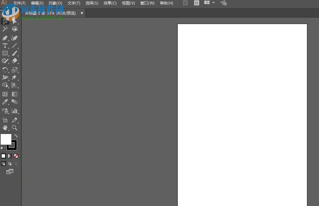The image size is (319, 206).
Task: Open the 文件(F) menu
Action: click(x=19, y=3)
